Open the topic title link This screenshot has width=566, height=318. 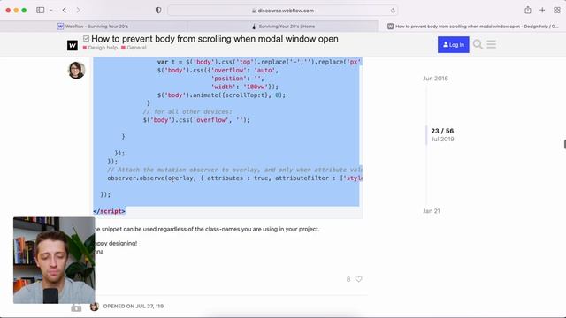point(215,39)
